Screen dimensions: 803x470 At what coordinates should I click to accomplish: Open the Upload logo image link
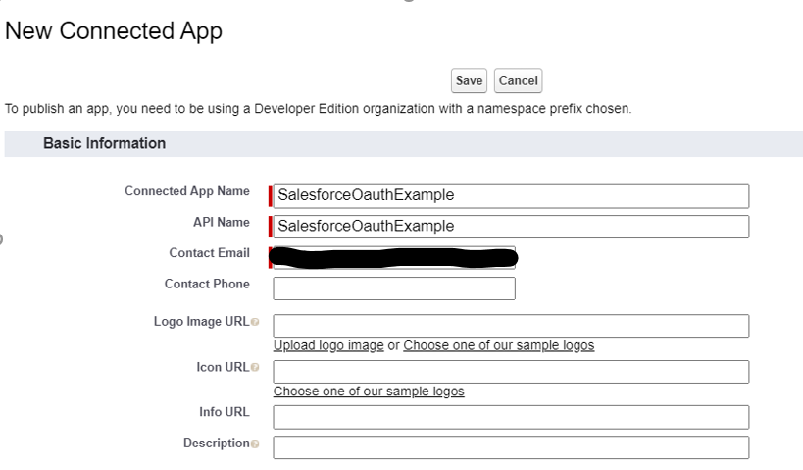[328, 345]
